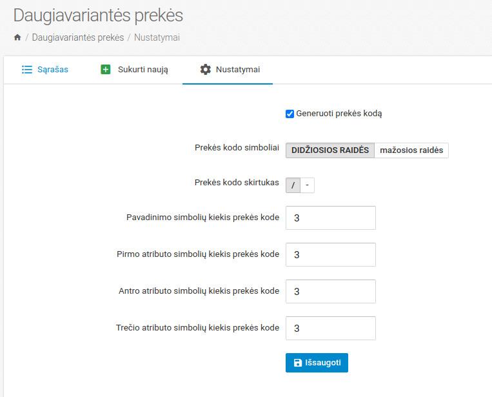This screenshot has width=492, height=397.
Task: Select DIDŽIOSIOS RAIDĖS option
Action: point(330,150)
